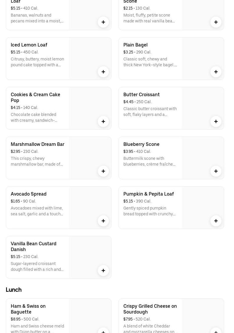View Marshmallow Dream Bar details
This screenshot has width=234, height=333.
(38, 144)
